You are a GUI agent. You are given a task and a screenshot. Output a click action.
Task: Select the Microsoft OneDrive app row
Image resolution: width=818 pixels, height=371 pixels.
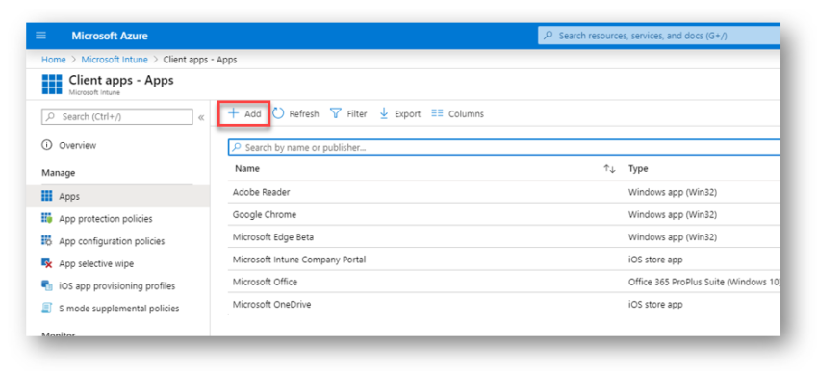click(504, 305)
